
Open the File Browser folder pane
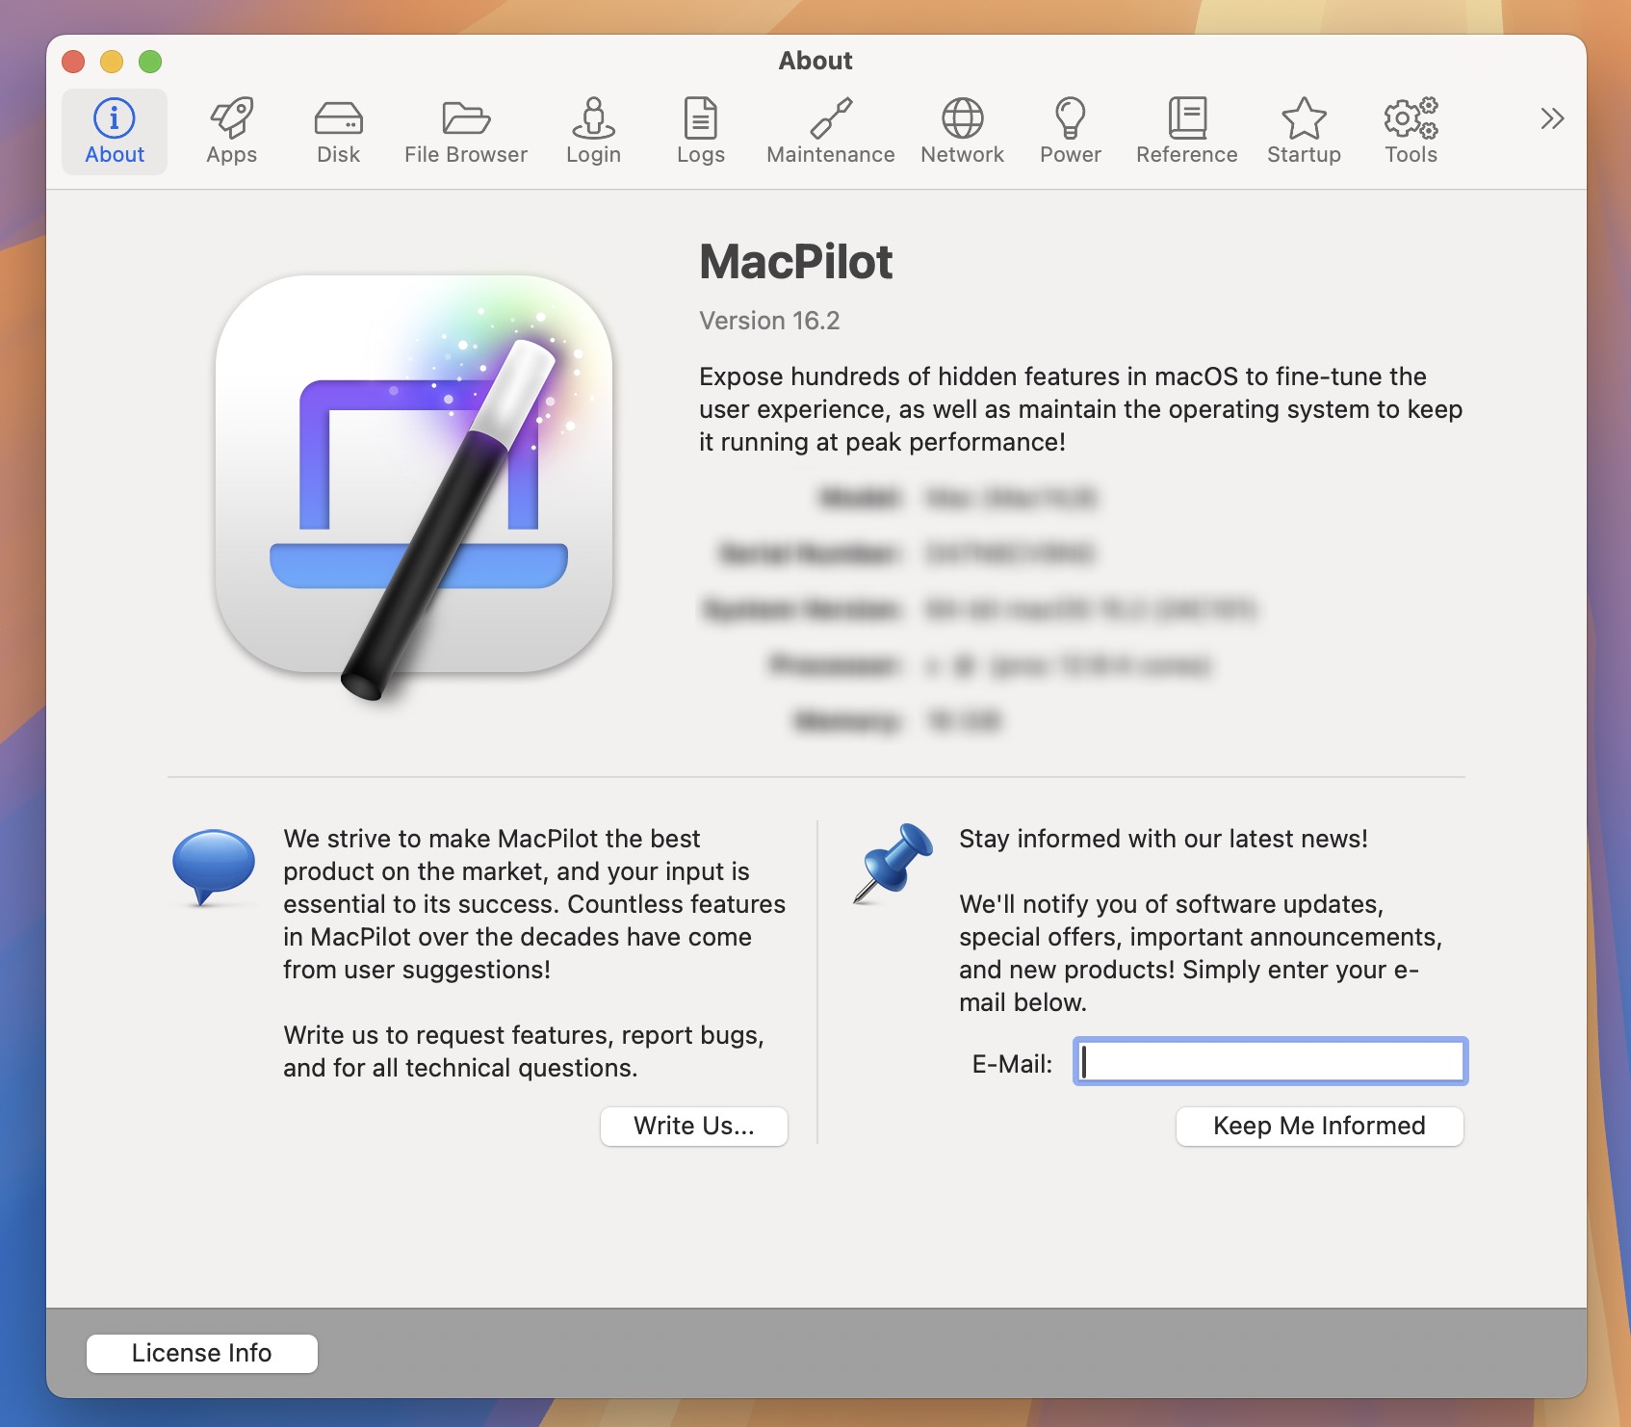[x=466, y=132]
